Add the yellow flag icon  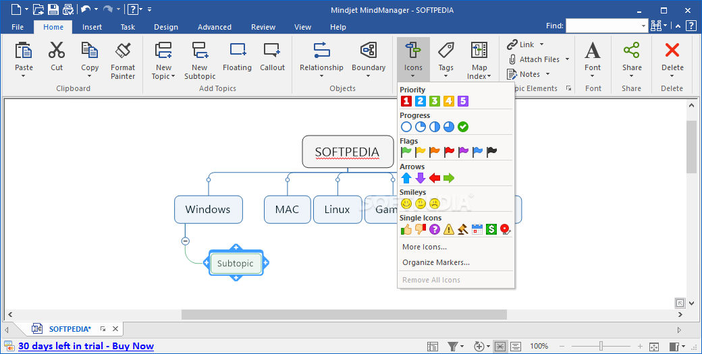(421, 152)
